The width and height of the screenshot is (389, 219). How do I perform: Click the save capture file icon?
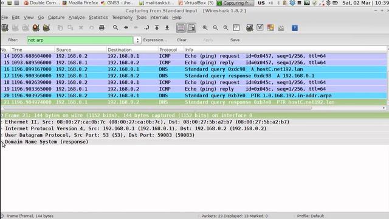point(71,28)
